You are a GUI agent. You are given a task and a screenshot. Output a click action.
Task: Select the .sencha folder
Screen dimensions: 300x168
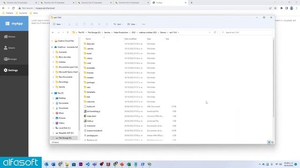[90, 49]
